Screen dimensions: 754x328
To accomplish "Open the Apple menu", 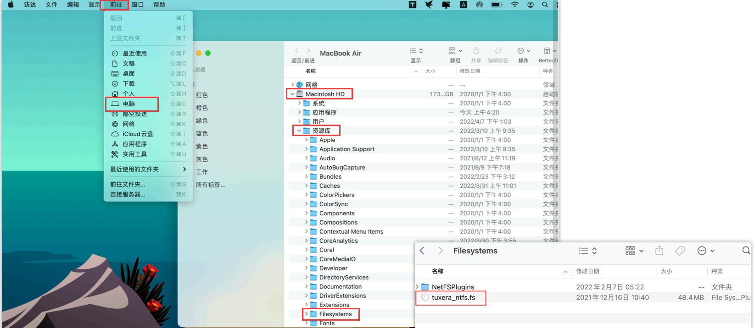I will click(x=11, y=5).
